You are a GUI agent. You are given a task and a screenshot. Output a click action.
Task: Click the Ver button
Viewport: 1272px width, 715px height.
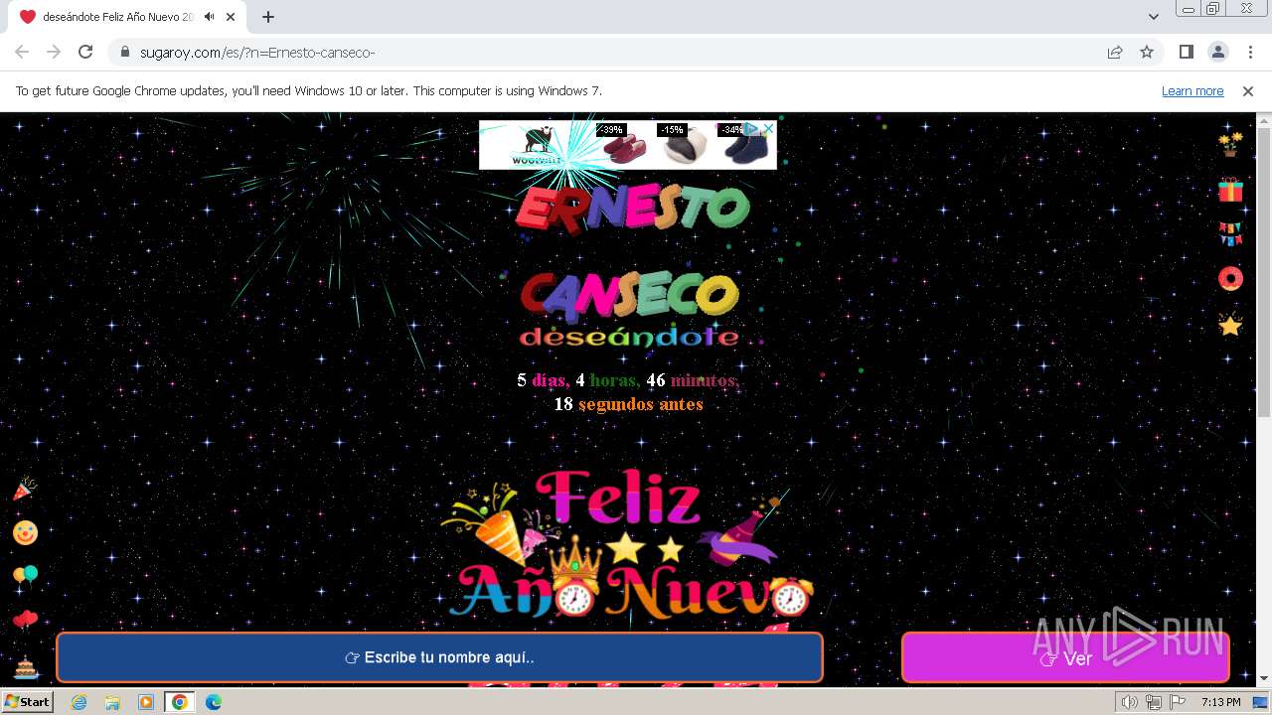1065,657
